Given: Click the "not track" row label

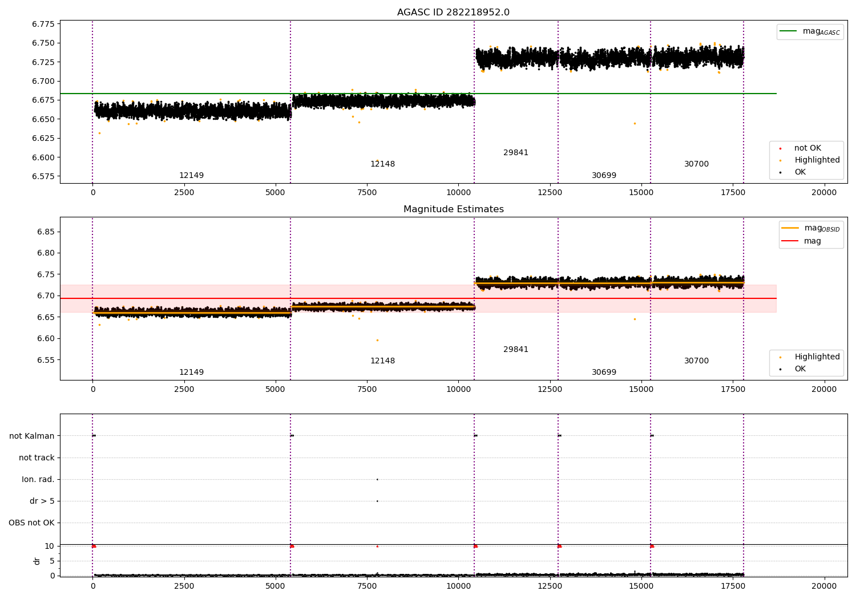Looking at the screenshot, I should [x=37, y=458].
